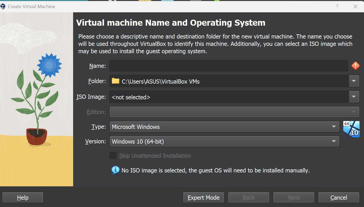
Task: Click the Help button
Action: pos(23,198)
